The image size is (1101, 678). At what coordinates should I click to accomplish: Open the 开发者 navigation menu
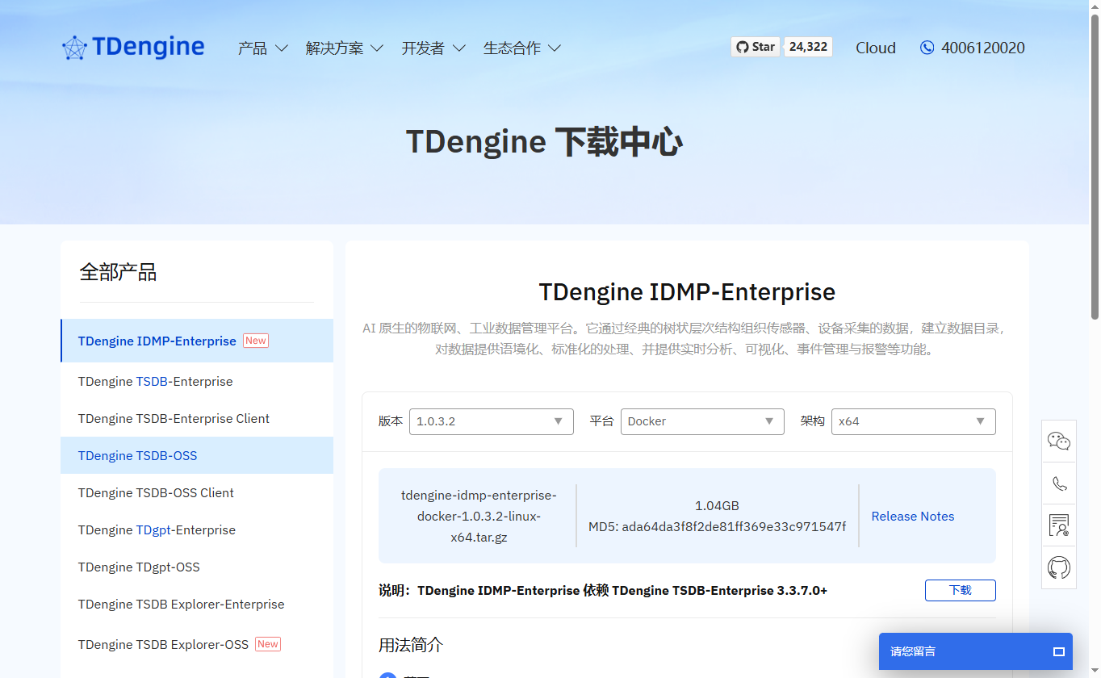433,48
